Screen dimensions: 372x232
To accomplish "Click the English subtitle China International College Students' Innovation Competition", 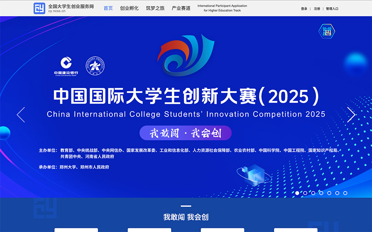I will click(x=186, y=114).
